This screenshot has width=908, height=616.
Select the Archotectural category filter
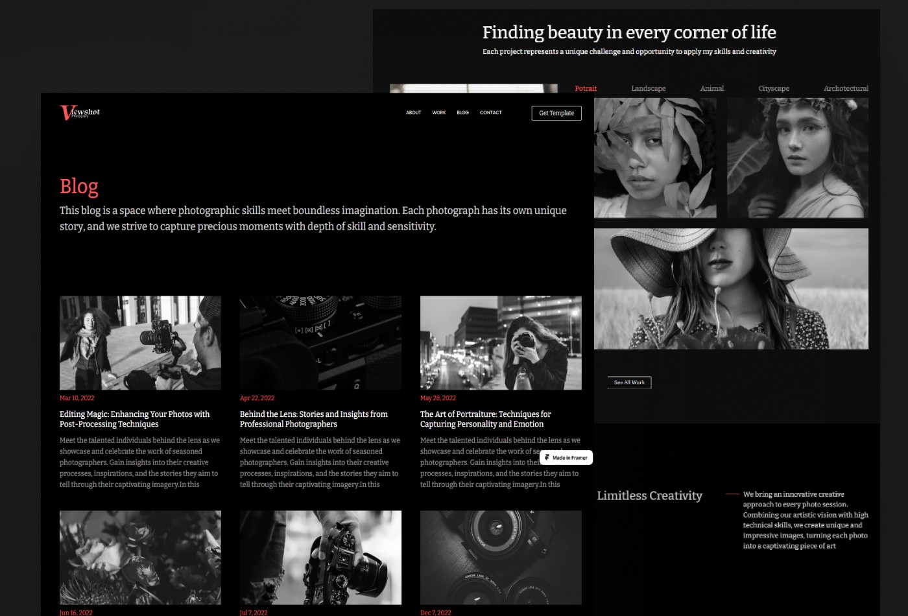[x=846, y=88]
